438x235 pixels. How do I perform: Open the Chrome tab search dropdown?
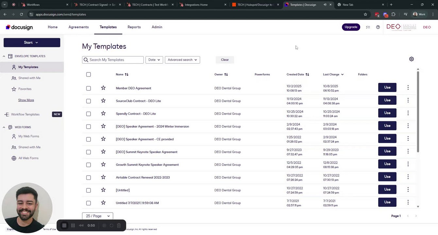tap(5, 5)
